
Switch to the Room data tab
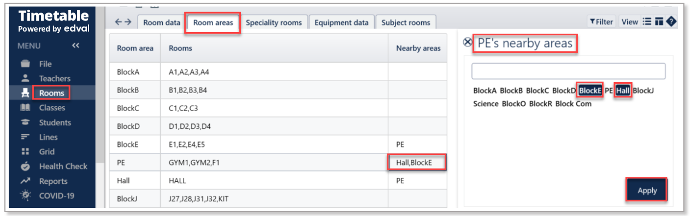tap(161, 22)
